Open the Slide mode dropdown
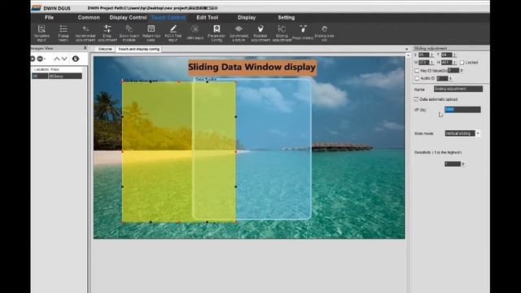The image size is (521, 293). [x=478, y=133]
